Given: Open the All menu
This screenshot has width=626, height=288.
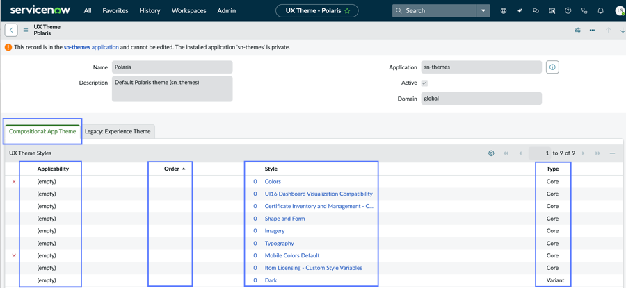Looking at the screenshot, I should (88, 10).
